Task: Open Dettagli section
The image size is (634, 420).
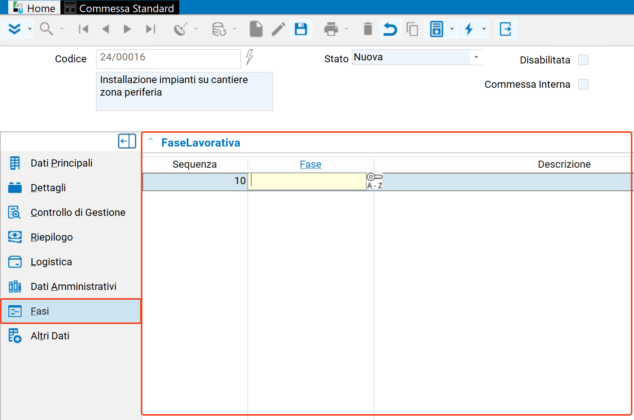Action: pyautogui.click(x=71, y=188)
